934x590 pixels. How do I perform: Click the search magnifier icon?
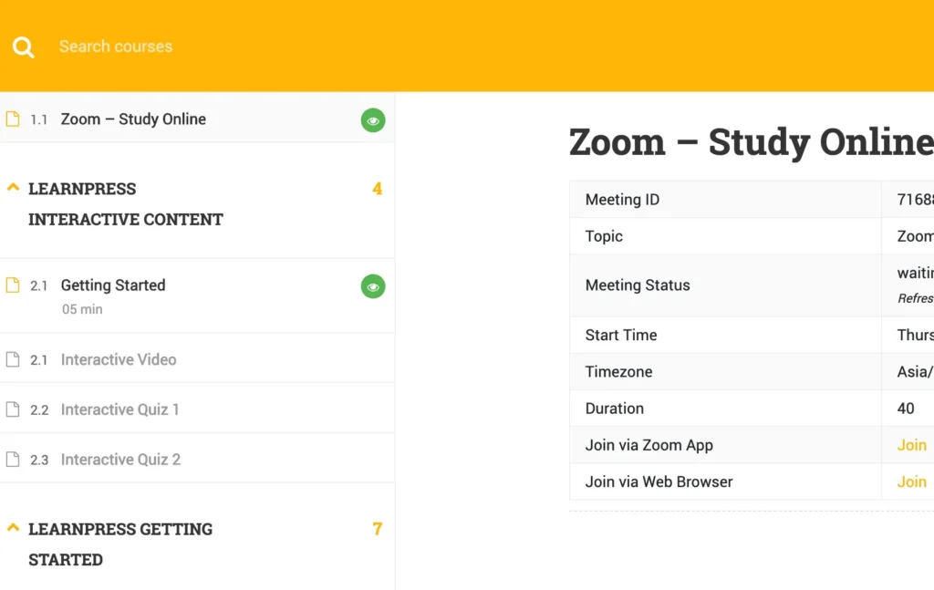(23, 47)
